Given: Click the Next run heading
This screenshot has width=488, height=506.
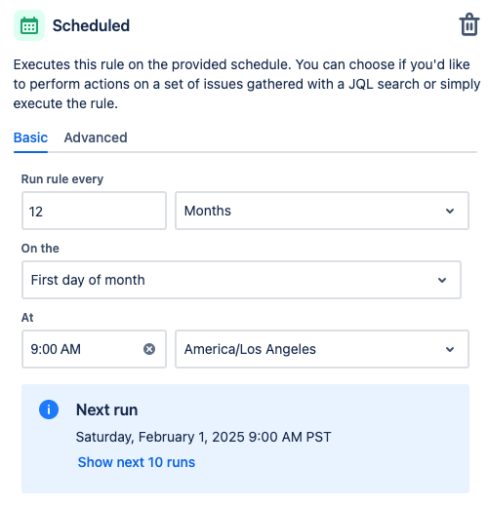Looking at the screenshot, I should 106,409.
